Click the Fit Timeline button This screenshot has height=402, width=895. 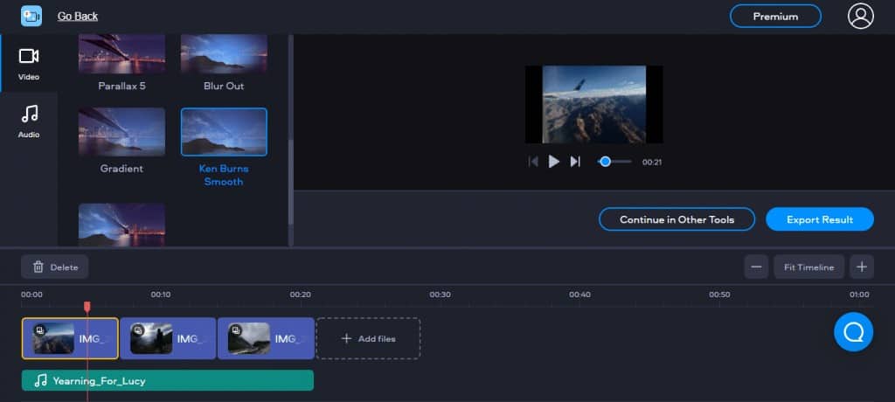point(808,267)
